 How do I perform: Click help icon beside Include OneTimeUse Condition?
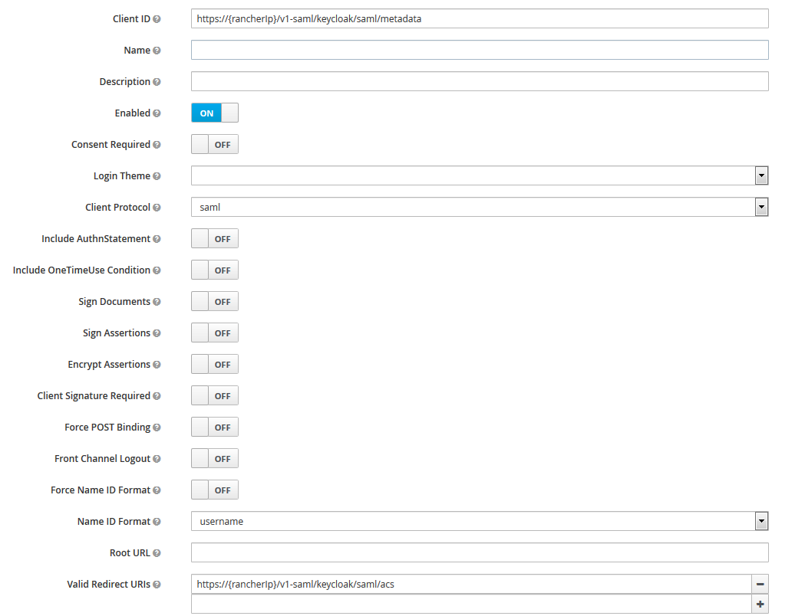tap(157, 270)
